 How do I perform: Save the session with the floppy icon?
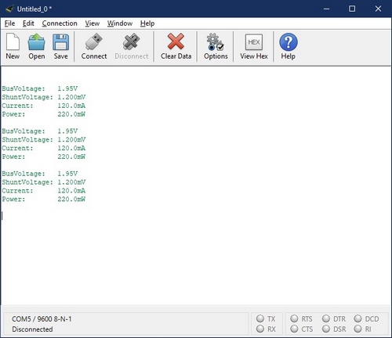(60, 42)
